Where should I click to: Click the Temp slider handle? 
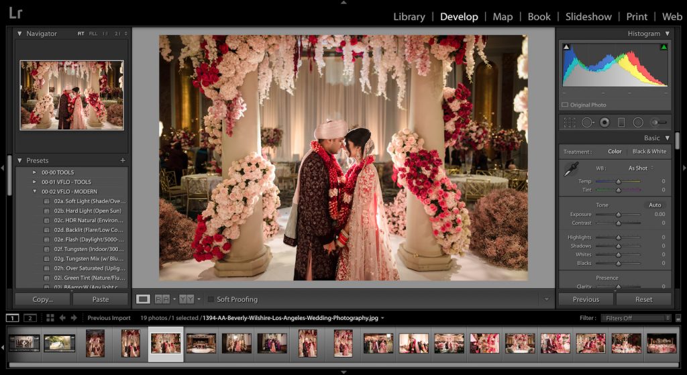(618, 181)
